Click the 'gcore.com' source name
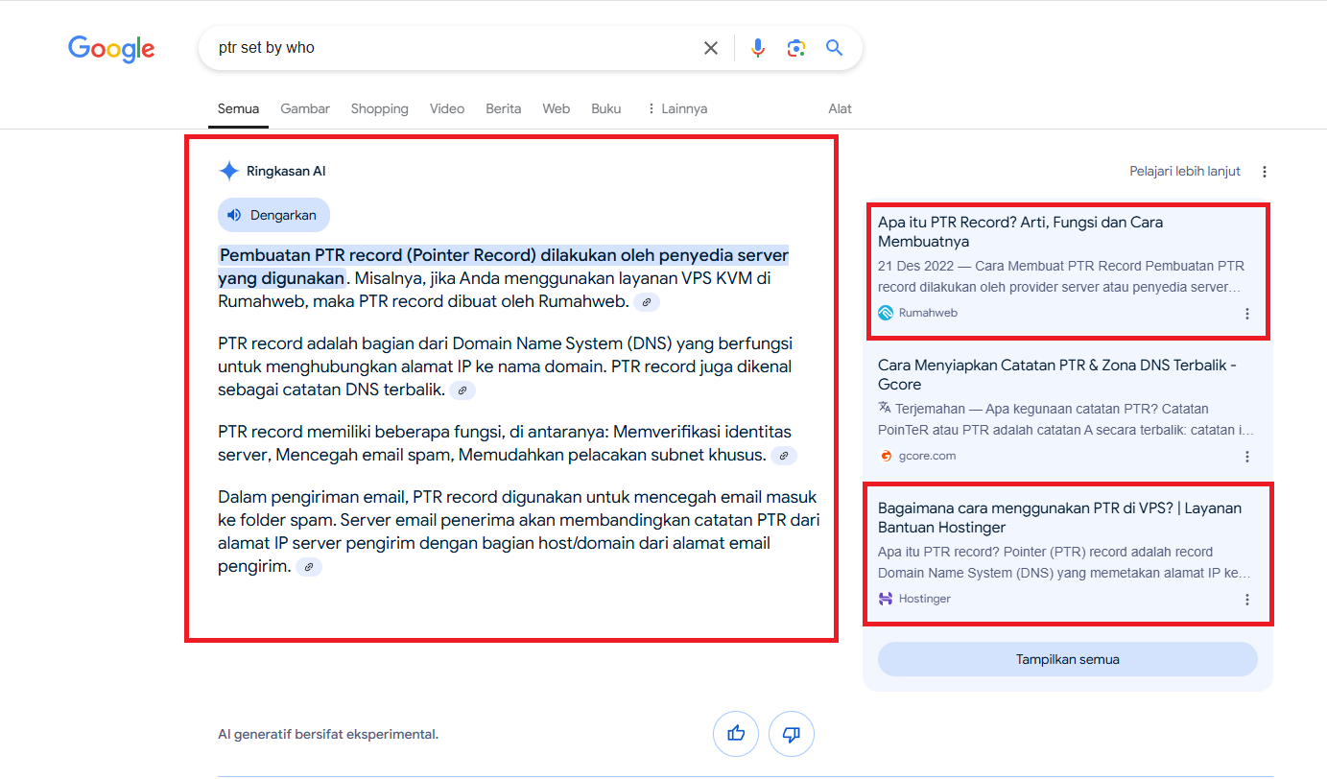Image resolution: width=1327 pixels, height=779 pixels. click(x=928, y=456)
